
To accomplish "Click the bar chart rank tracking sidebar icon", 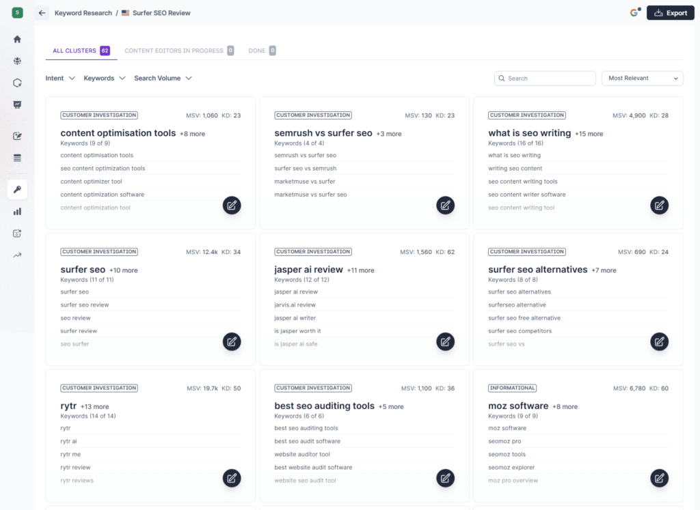I will (17, 211).
